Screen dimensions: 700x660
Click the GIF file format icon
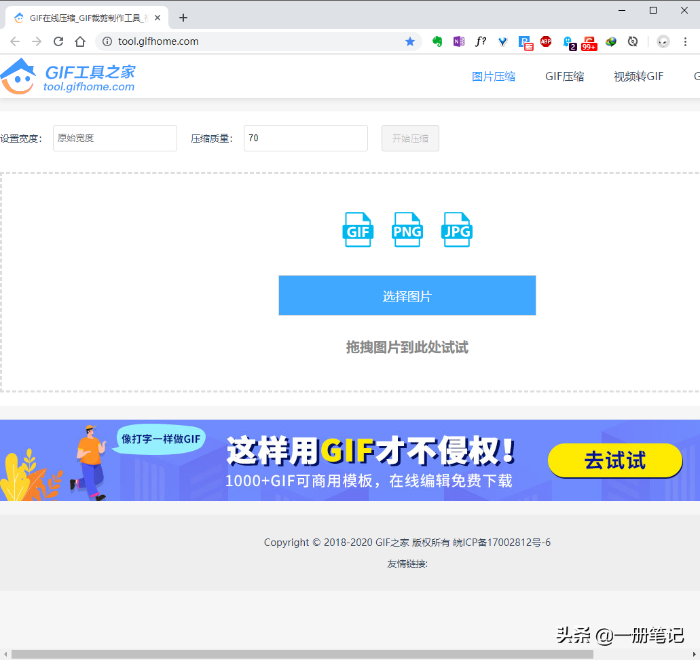tap(358, 230)
